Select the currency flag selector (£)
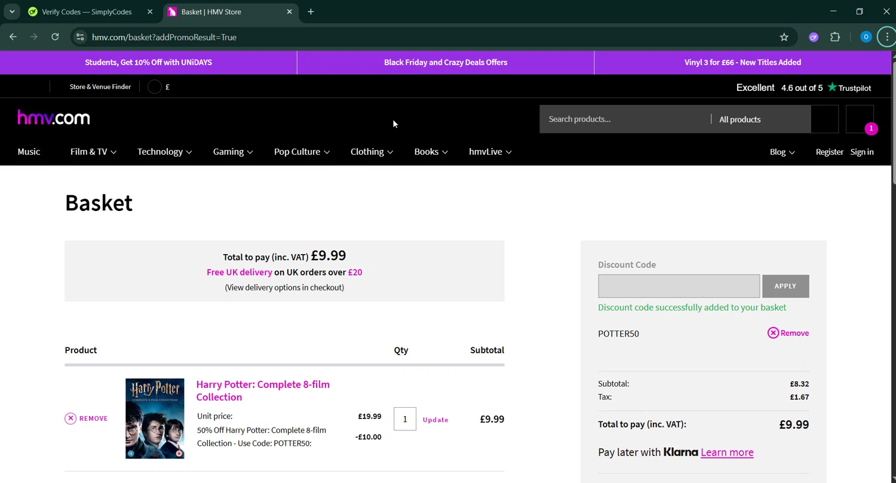Screen dimensions: 896x483 point(159,87)
